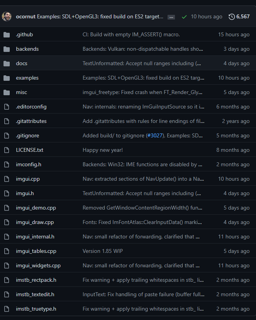The image size is (256, 320).
Task: Click the ocornut author name
Action: click(x=26, y=16)
